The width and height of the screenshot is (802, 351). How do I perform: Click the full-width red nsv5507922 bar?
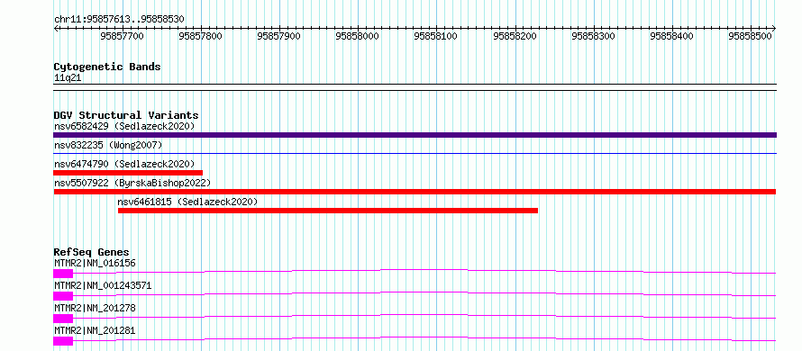tap(415, 192)
